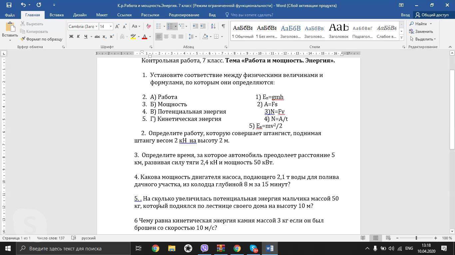This screenshot has width=455, height=255.
Task: Expand the font color dropdown arrow
Action: [150, 37]
